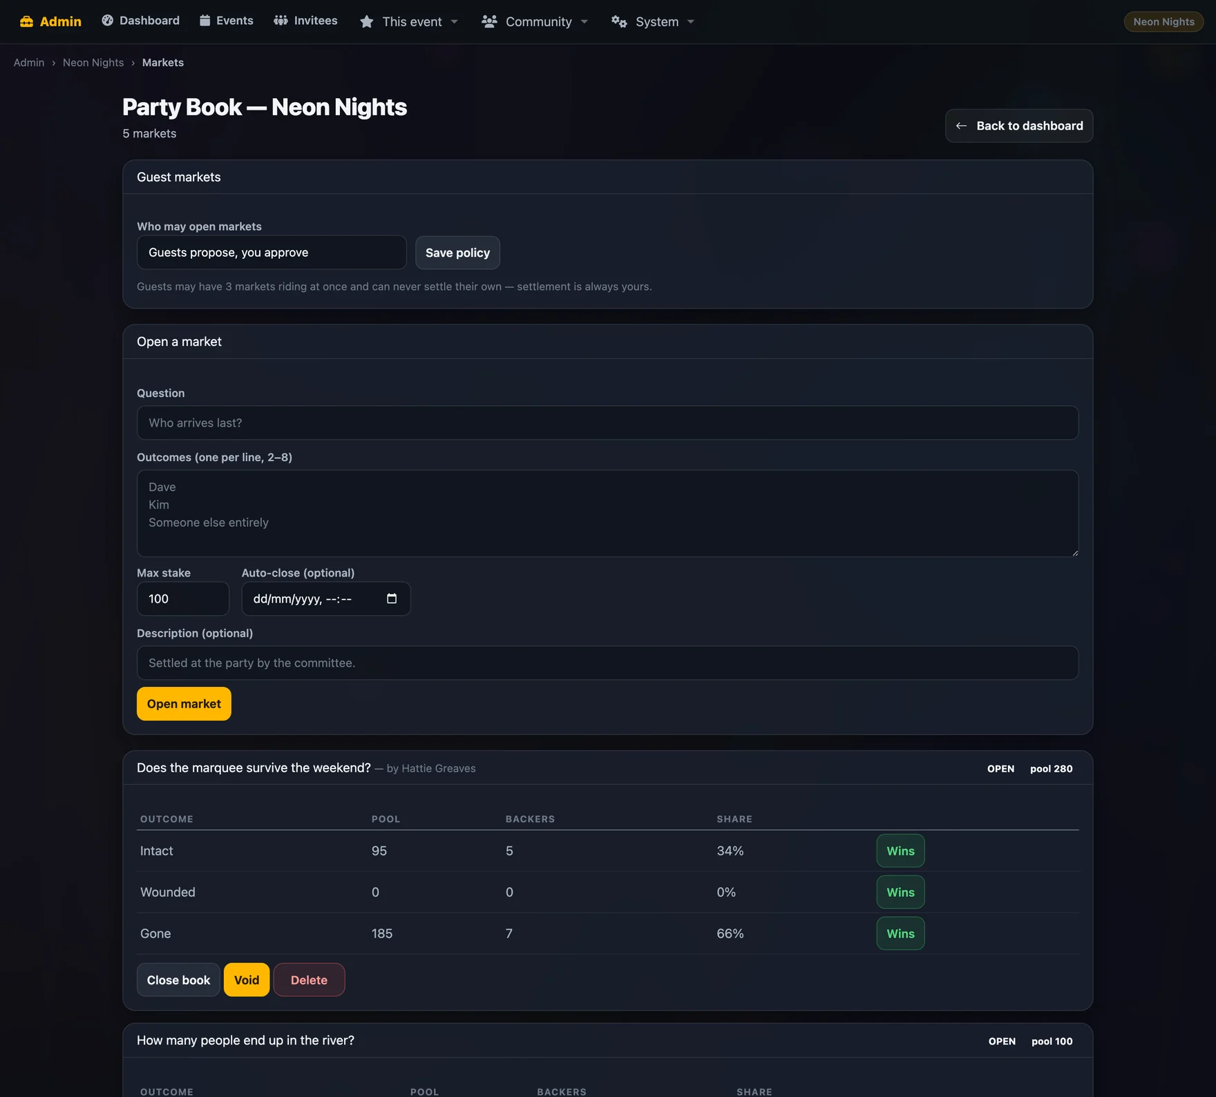
Task: Click the Admin logo icon
Action: 26,21
